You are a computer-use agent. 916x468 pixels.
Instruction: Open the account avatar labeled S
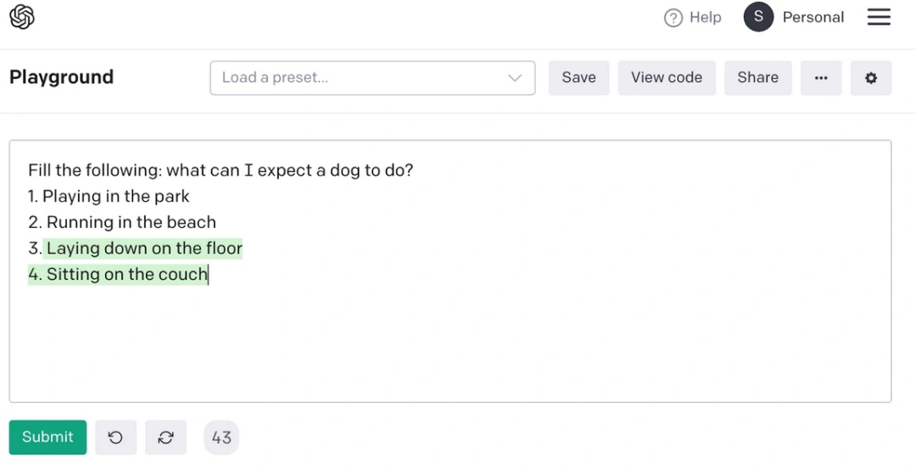coord(758,17)
